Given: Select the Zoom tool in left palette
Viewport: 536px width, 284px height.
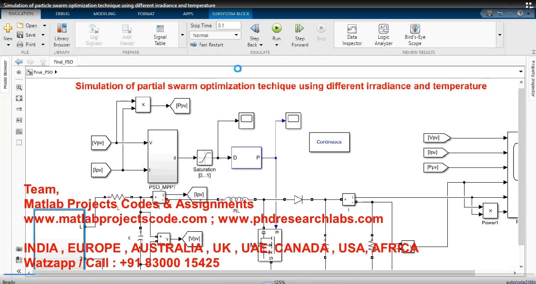Looking at the screenshot, I should [19, 88].
